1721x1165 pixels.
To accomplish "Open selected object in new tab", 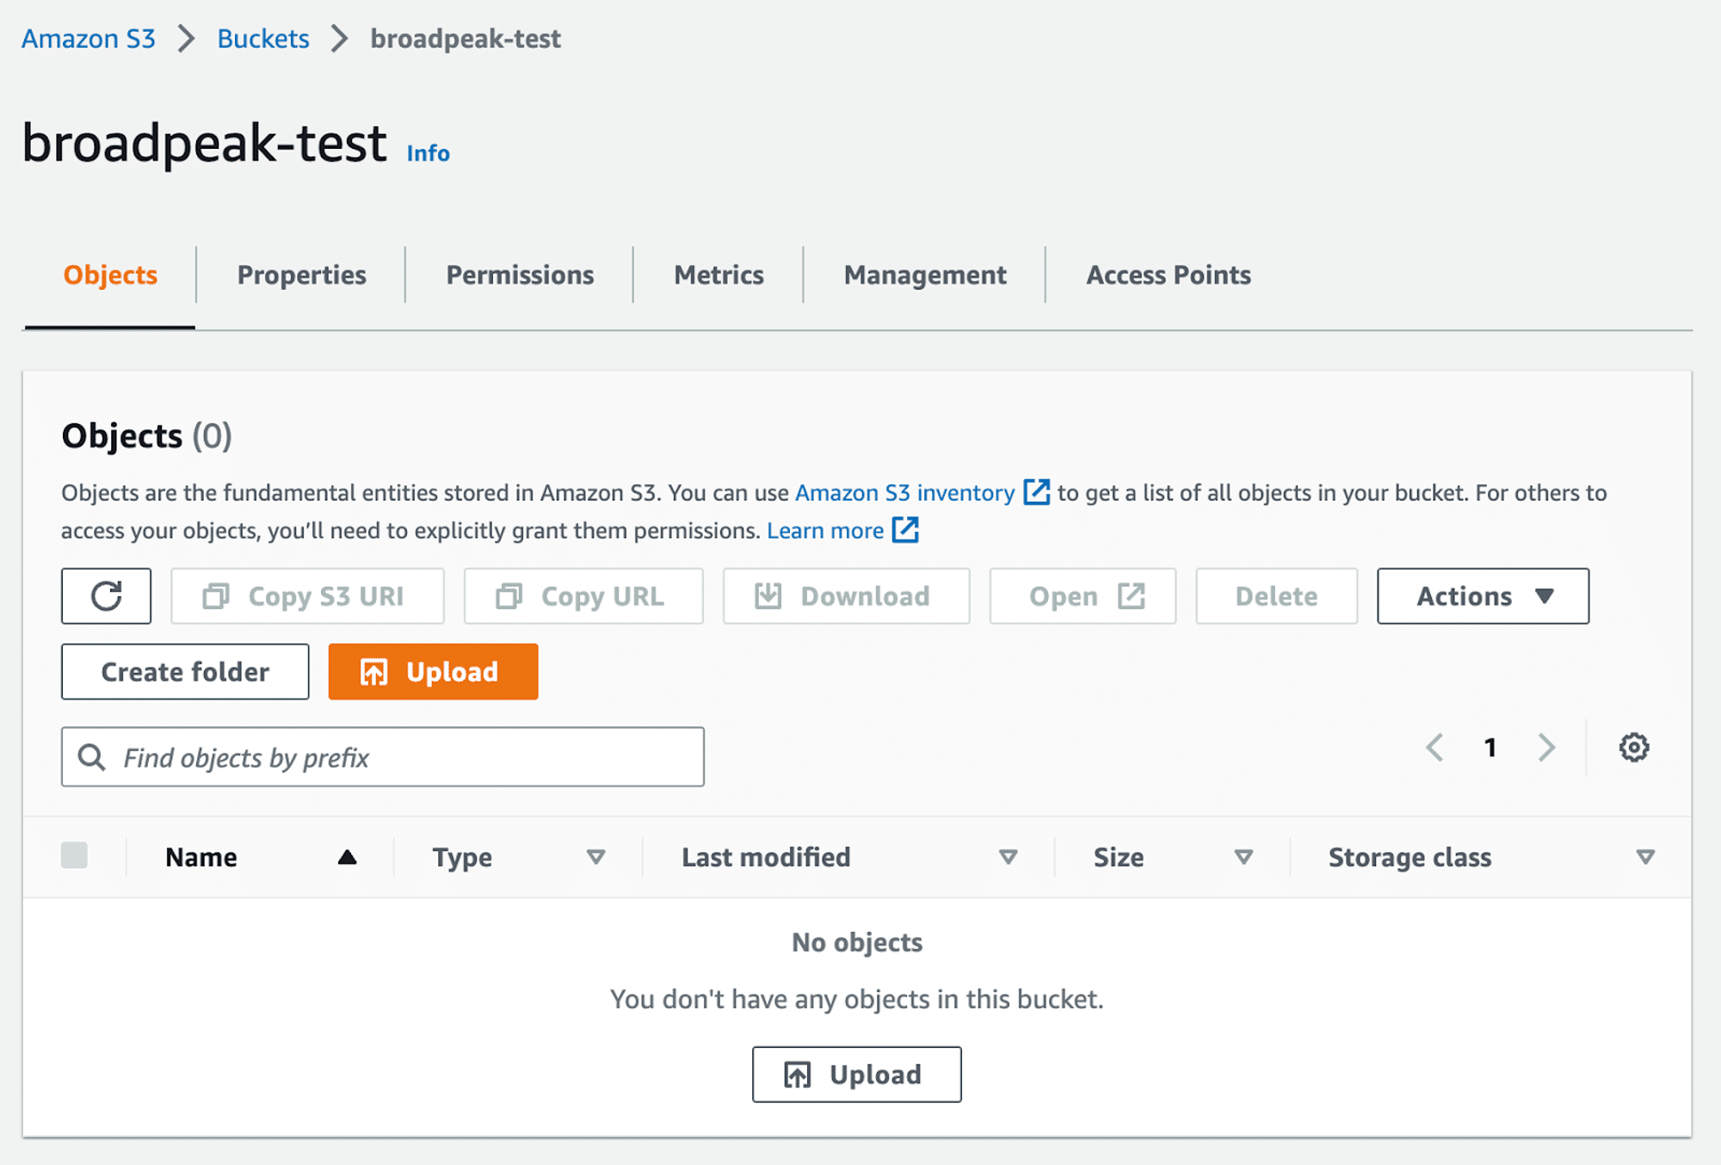I will click(1082, 596).
